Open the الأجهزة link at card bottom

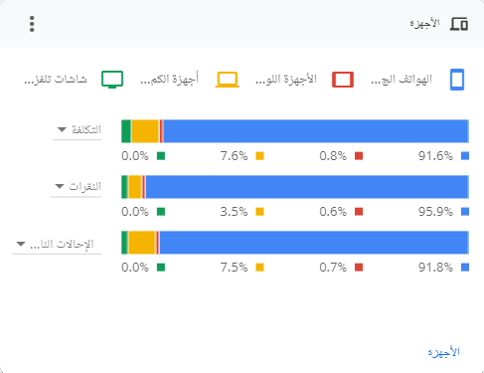tap(444, 351)
